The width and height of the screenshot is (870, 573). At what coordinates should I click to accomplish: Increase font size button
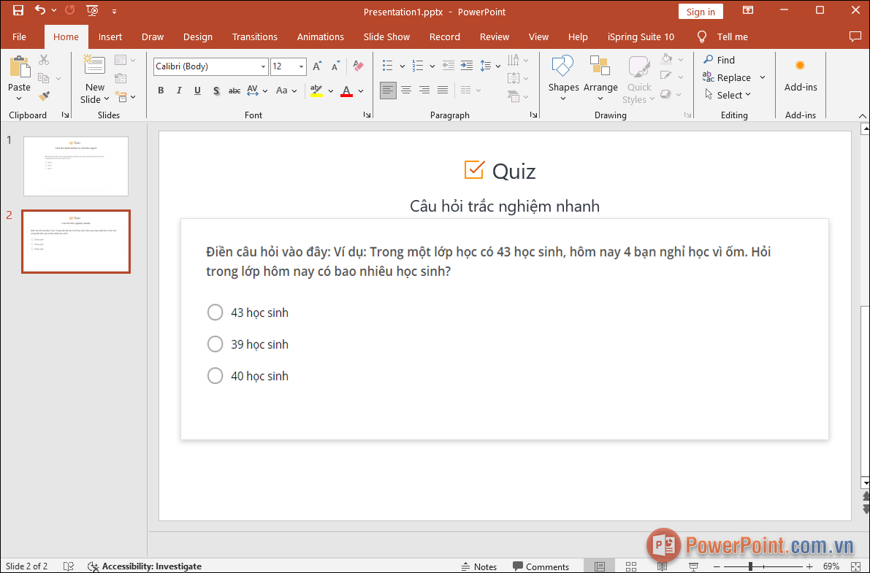[x=317, y=66]
